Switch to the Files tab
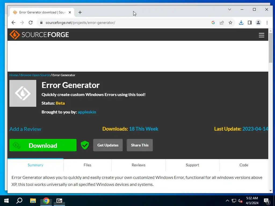Screen dimensions: 275x206 (x=87, y=165)
